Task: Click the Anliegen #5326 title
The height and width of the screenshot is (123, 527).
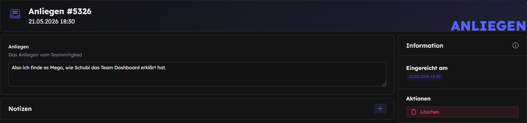Action: pos(60,11)
